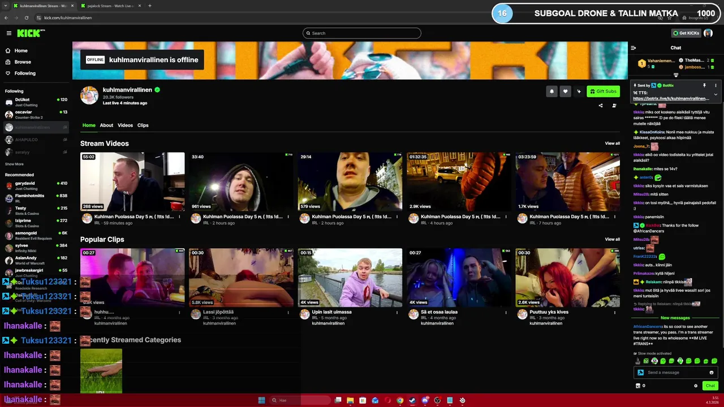Click the Windows Start button
724x407 pixels.
pos(261,400)
